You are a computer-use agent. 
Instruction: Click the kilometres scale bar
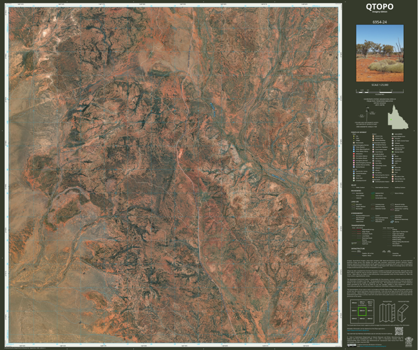point(379,91)
